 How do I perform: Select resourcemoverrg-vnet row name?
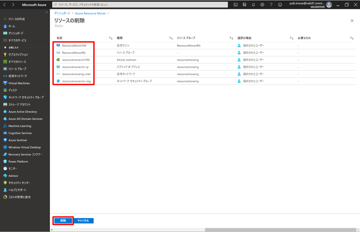pos(76,74)
